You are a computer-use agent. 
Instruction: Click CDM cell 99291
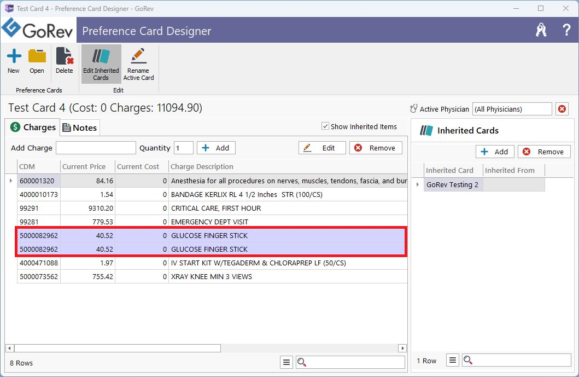point(39,208)
